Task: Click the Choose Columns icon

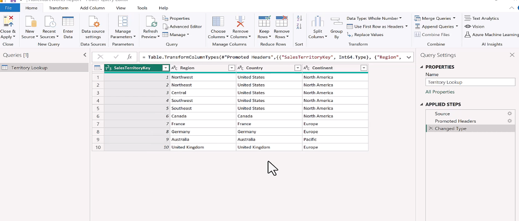Action: point(218,22)
